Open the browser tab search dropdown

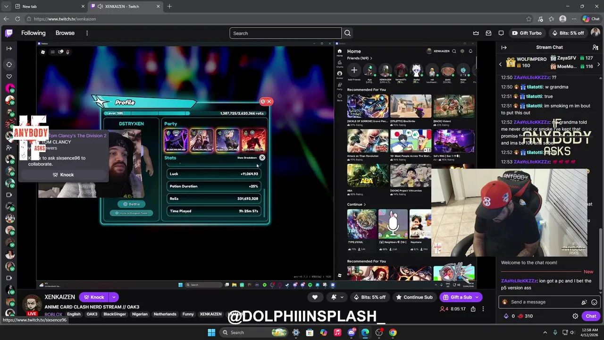tap(6, 6)
